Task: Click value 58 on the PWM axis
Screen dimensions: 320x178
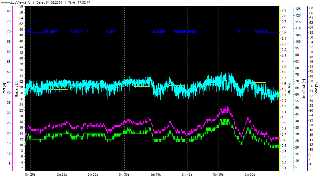Action: pos(311,32)
